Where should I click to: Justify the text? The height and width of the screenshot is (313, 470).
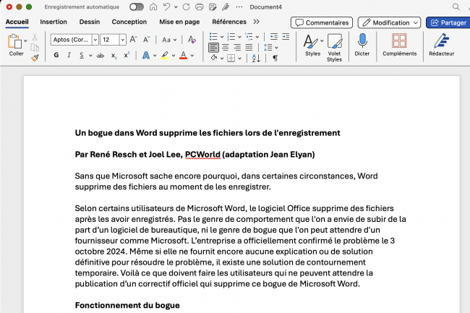point(249,47)
